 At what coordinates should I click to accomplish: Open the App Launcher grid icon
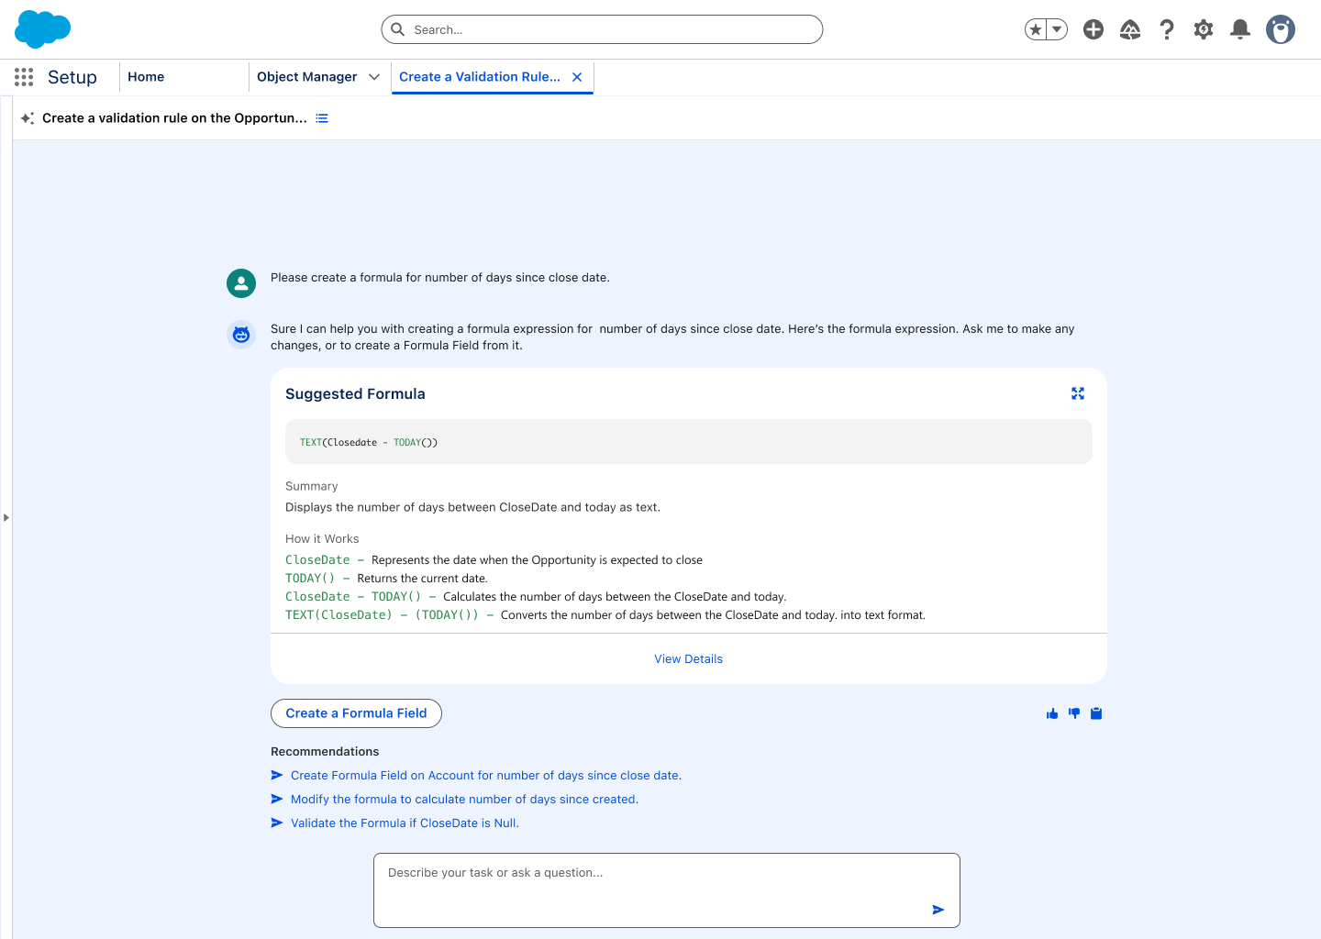click(24, 77)
